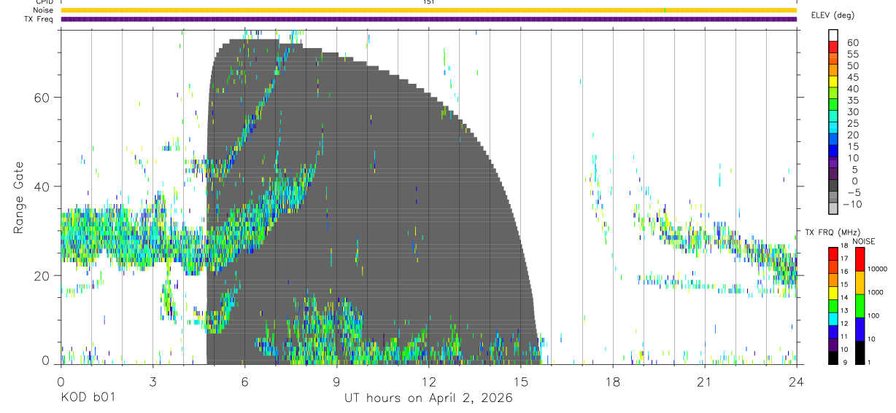
Task: Click the "18" tick label on the time axis
Action: [x=612, y=382]
